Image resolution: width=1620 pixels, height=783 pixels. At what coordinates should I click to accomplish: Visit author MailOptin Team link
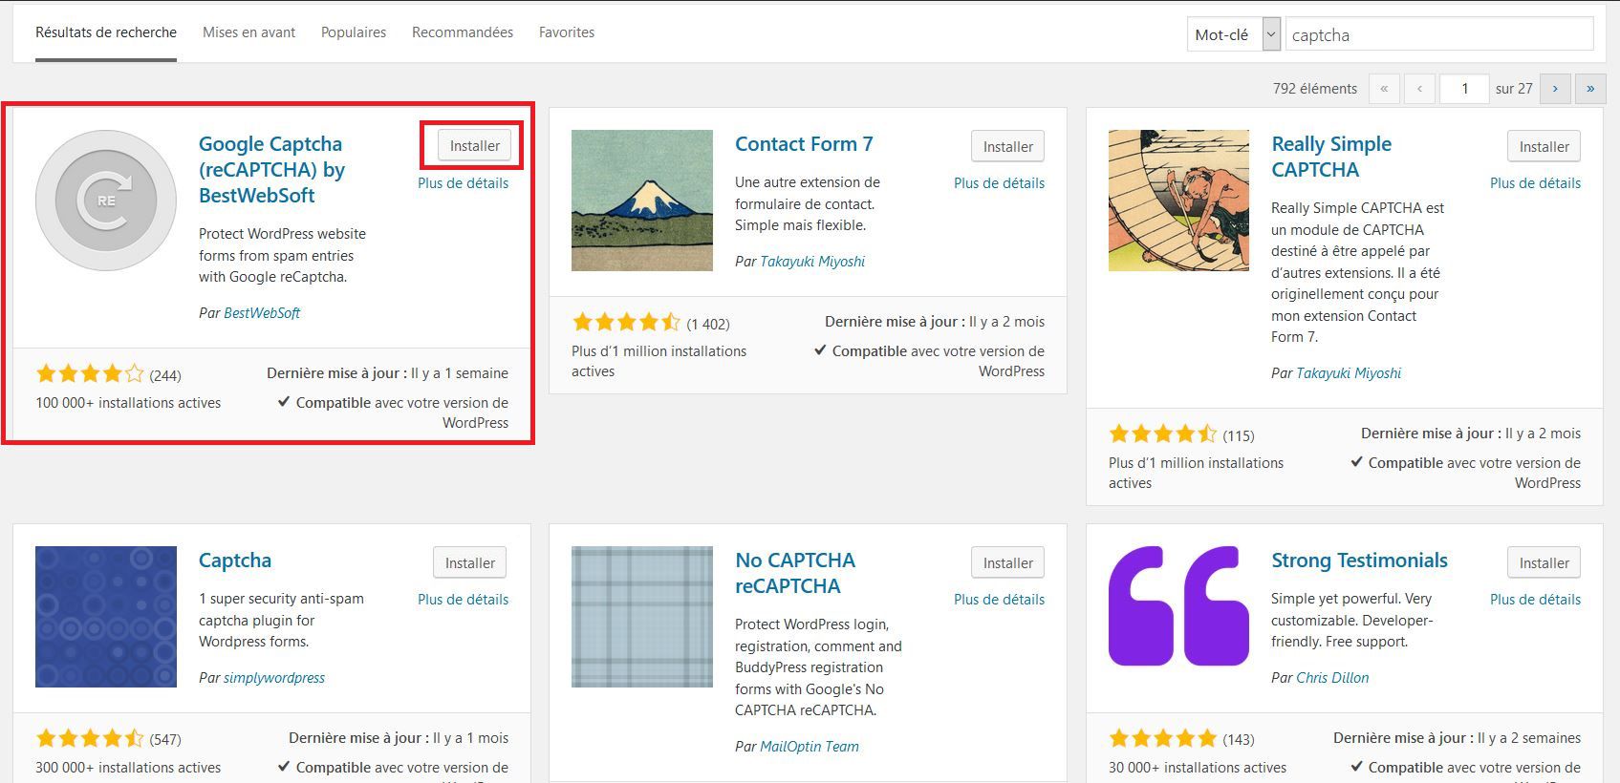(x=810, y=747)
